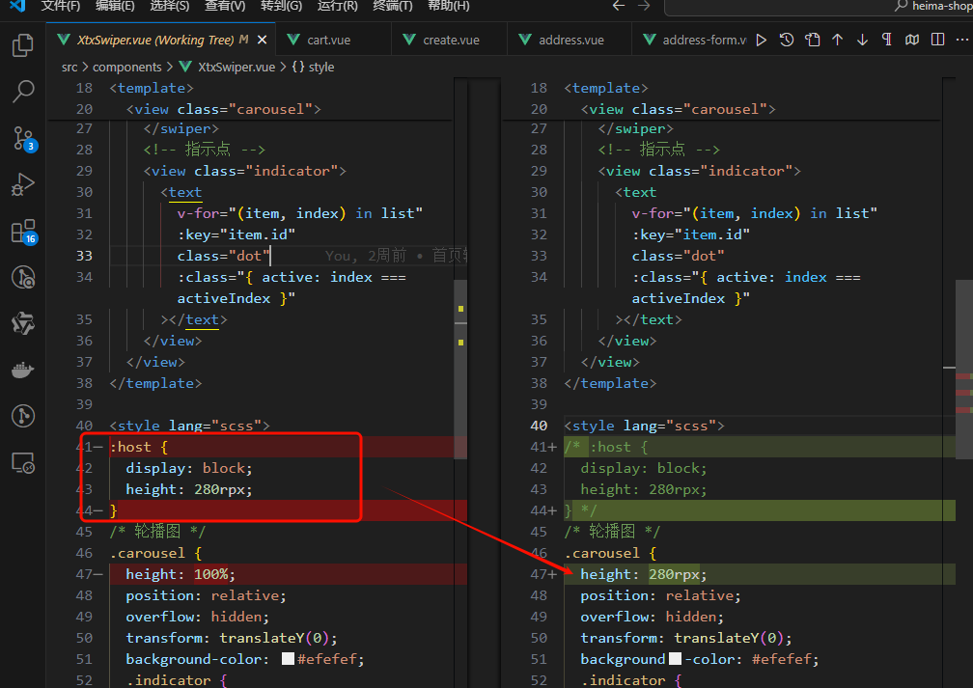The width and height of the screenshot is (973, 688).
Task: Jump to previous change with up arrow
Action: pos(837,40)
